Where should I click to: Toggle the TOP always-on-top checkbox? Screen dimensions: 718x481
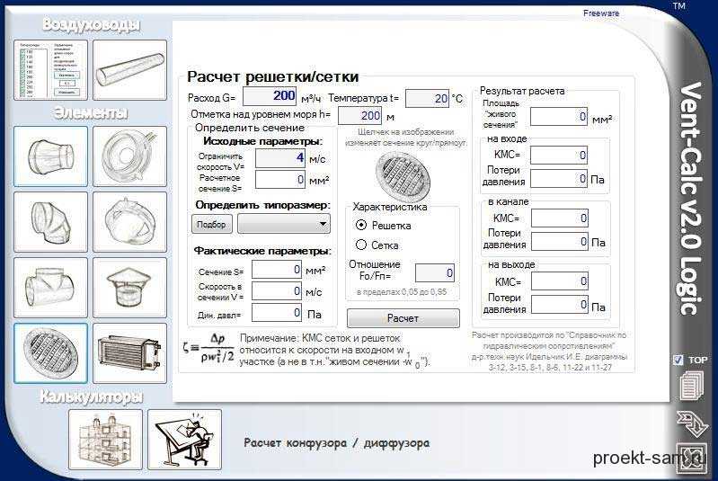pos(678,360)
